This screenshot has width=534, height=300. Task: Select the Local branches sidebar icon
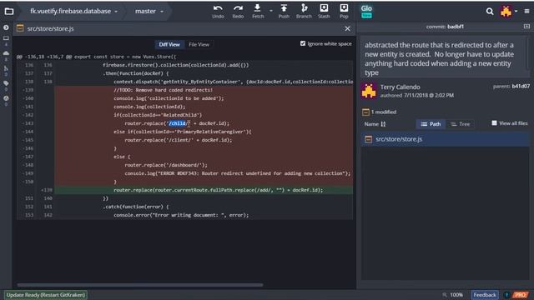pos(6,38)
